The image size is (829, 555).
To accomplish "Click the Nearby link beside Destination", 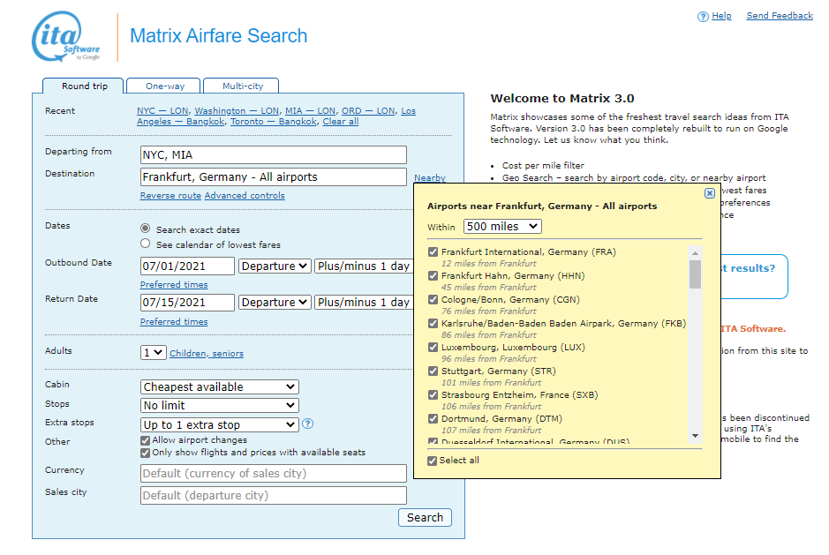I will pos(429,178).
